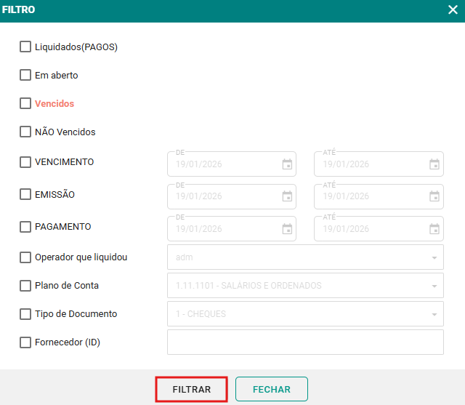Open calendar for VENCIMENTO end date
The image size is (465, 405).
point(434,164)
